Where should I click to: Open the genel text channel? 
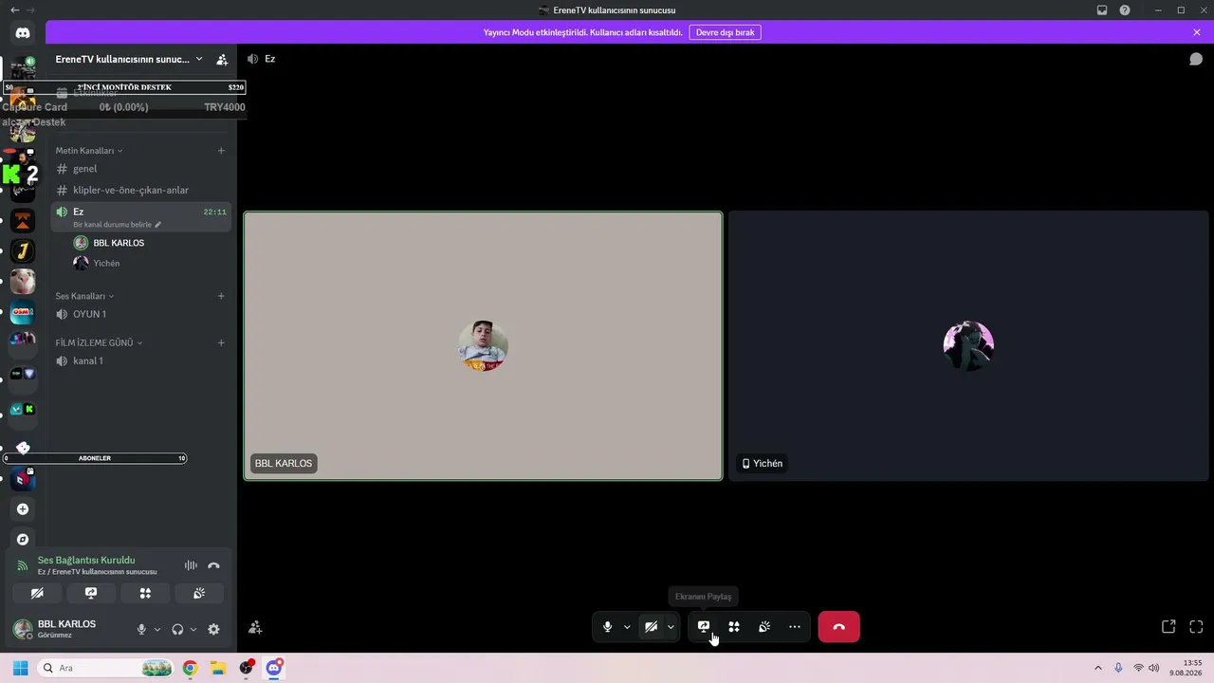tap(140, 169)
